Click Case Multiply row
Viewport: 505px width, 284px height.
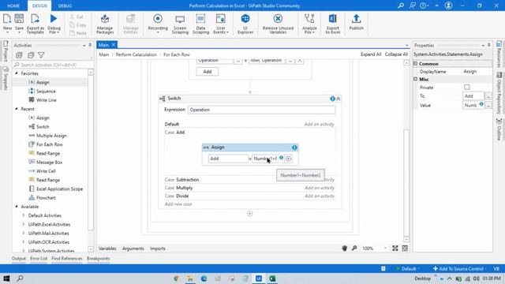click(x=249, y=188)
